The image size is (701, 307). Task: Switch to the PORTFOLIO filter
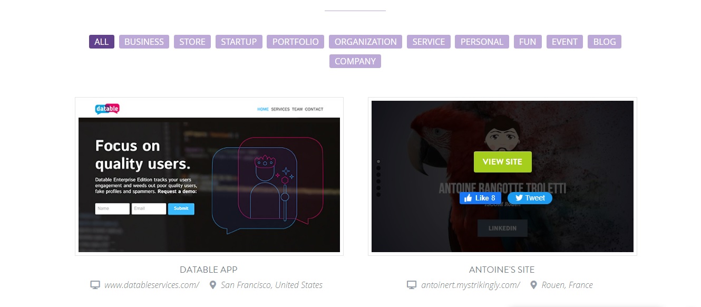295,42
